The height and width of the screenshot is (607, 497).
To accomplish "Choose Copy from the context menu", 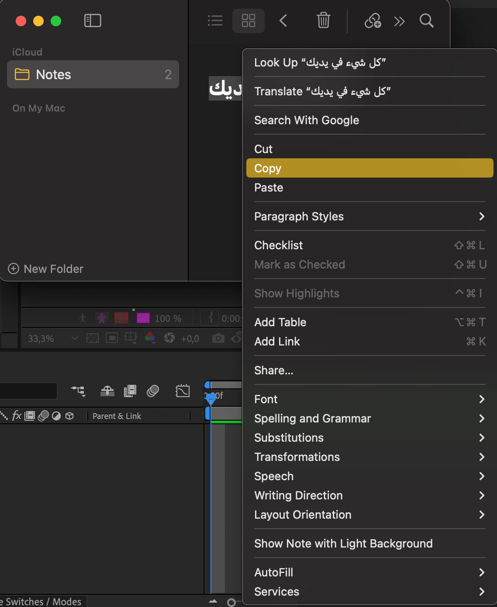I will tap(369, 168).
